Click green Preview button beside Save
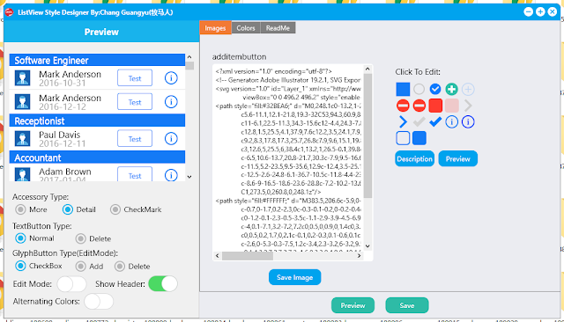The height and width of the screenshot is (322, 564). (x=352, y=305)
